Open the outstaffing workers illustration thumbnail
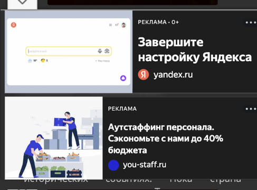This screenshot has height=190, width=257. (54, 138)
